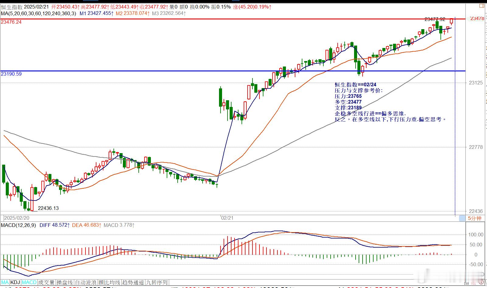This screenshot has width=487, height=288.
Task: Click the 压力:23765 annotation text
Action: [x=348, y=96]
